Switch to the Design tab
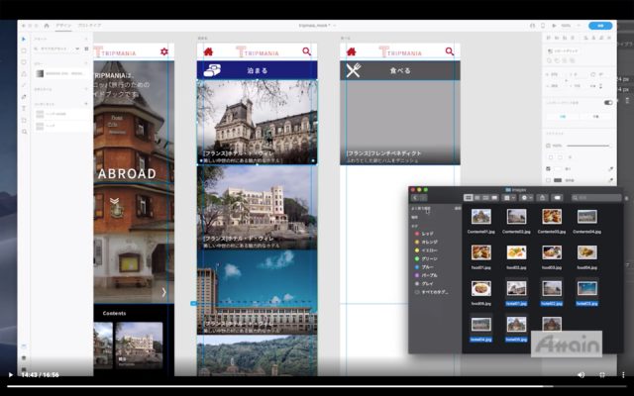 [x=62, y=25]
